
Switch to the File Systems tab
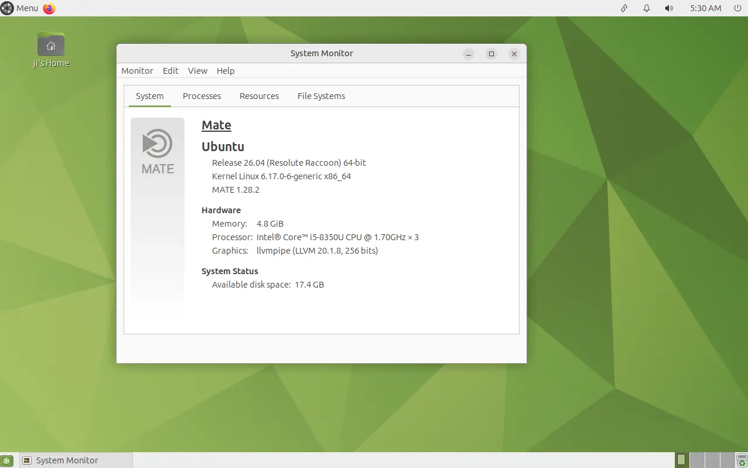(x=321, y=96)
